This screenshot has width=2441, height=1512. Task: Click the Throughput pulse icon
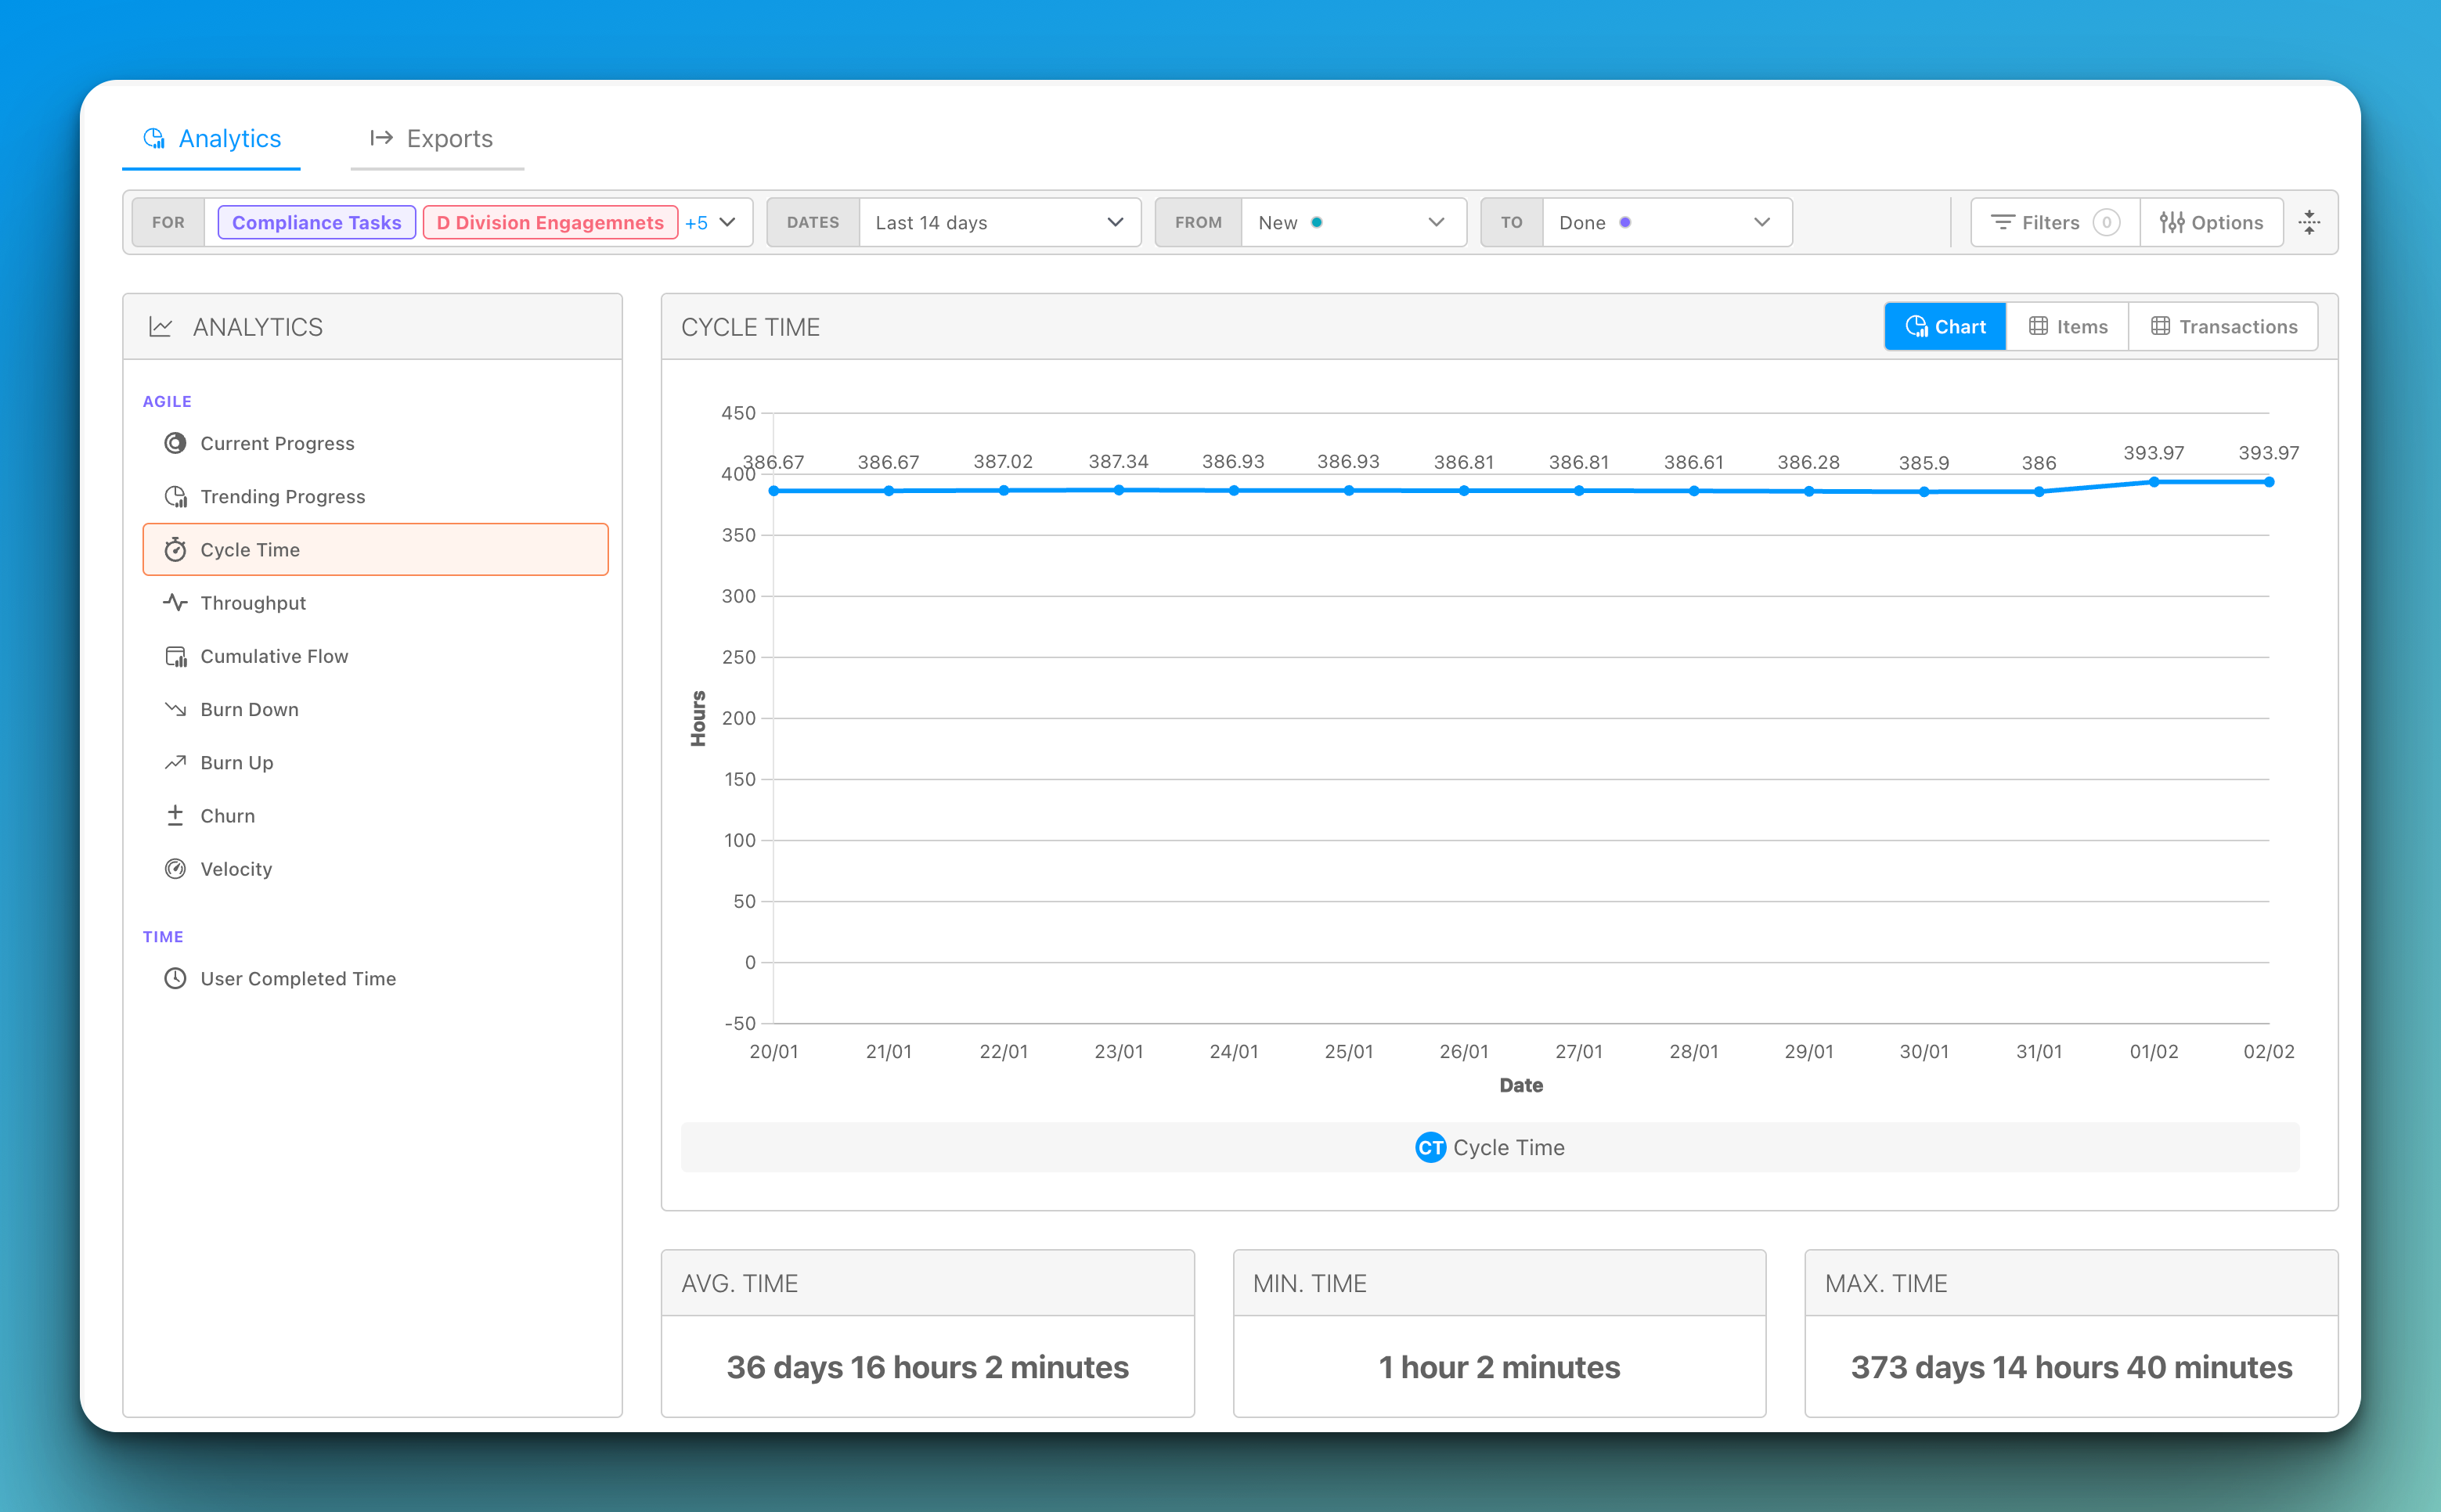point(175,603)
